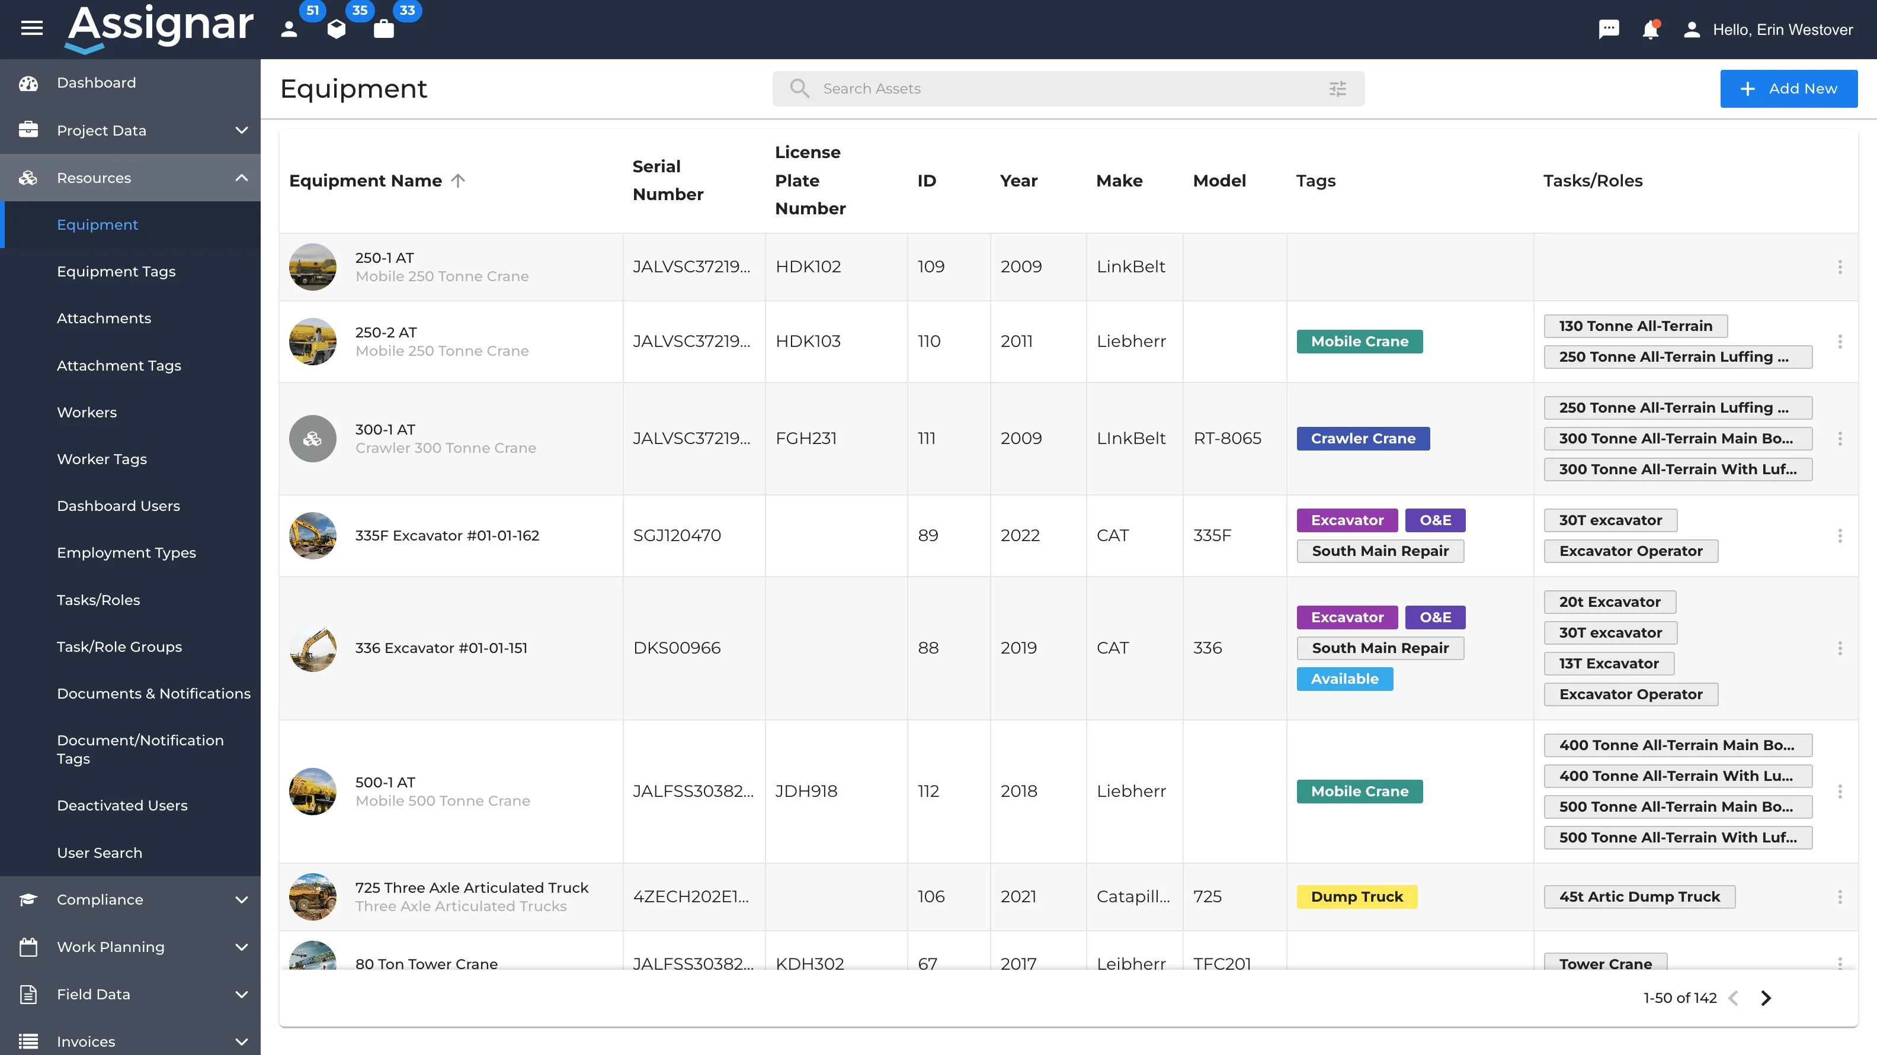Click the 45t Artic Dump Truck role
This screenshot has width=1877, height=1055.
[x=1639, y=897]
